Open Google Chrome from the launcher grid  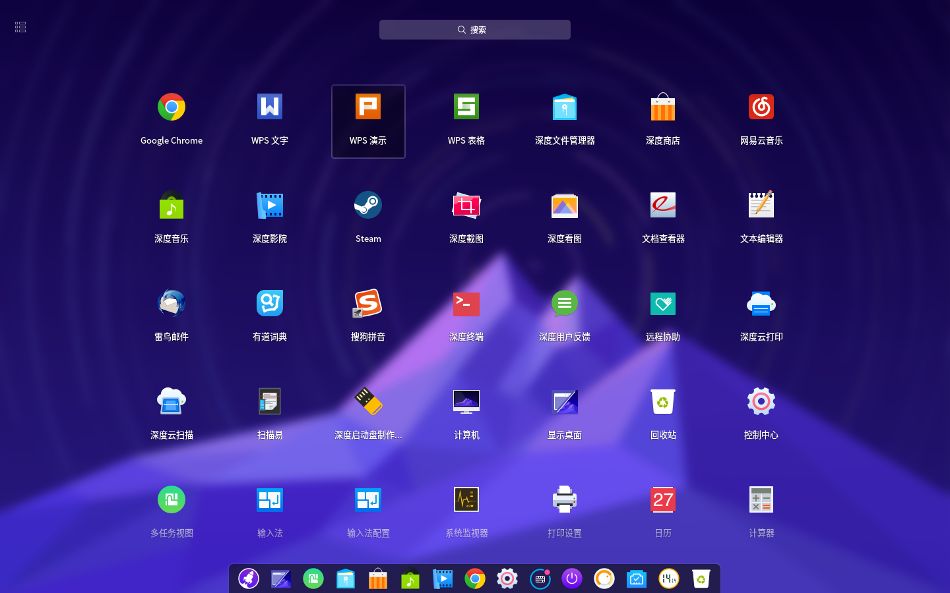click(x=172, y=121)
